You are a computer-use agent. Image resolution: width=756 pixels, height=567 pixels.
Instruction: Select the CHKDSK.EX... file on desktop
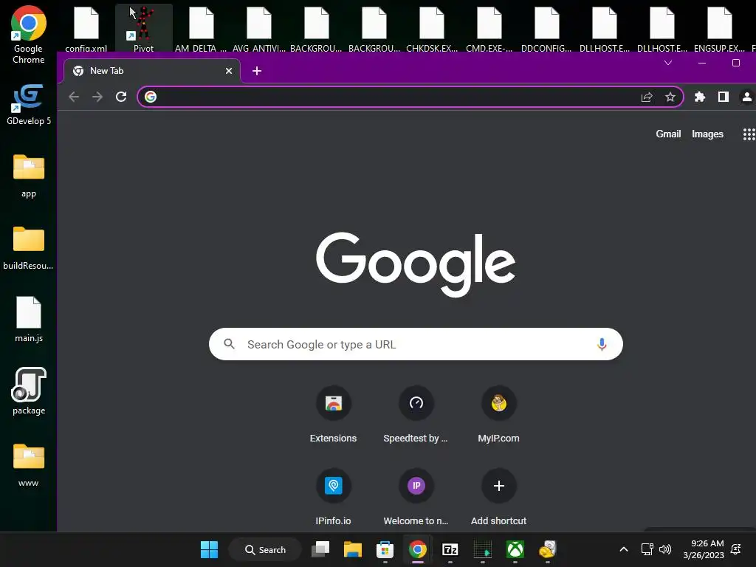tap(431, 29)
